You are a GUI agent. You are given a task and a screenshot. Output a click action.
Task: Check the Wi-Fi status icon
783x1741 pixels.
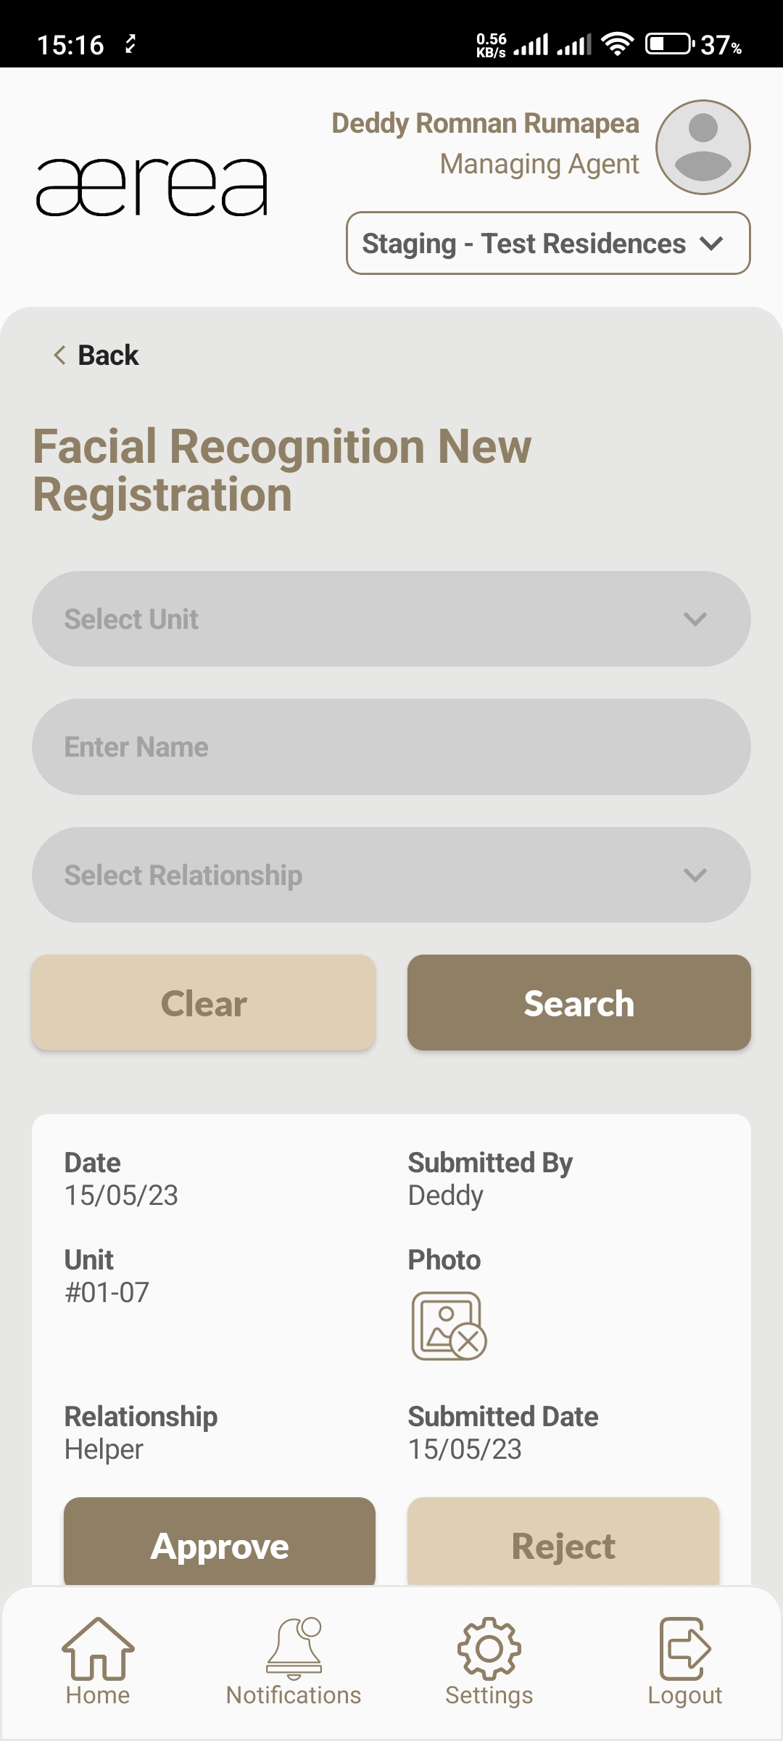tap(617, 44)
